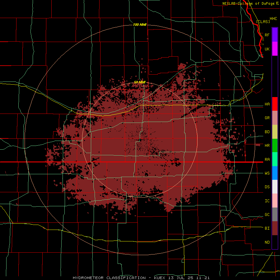Click the WS blue legend swatch

[275, 173]
